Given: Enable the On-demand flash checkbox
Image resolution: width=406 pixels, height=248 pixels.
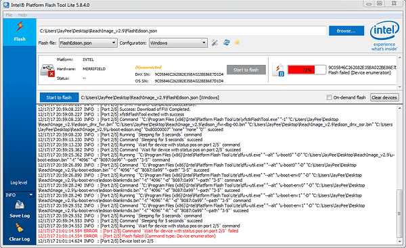Looking at the screenshot, I should (329, 97).
